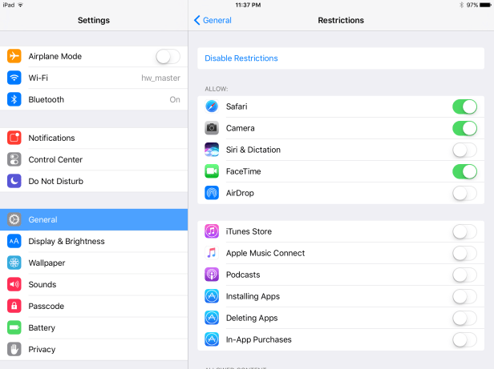494x369 pixels.
Task: Tap the AirDrop icon
Action: 212,193
